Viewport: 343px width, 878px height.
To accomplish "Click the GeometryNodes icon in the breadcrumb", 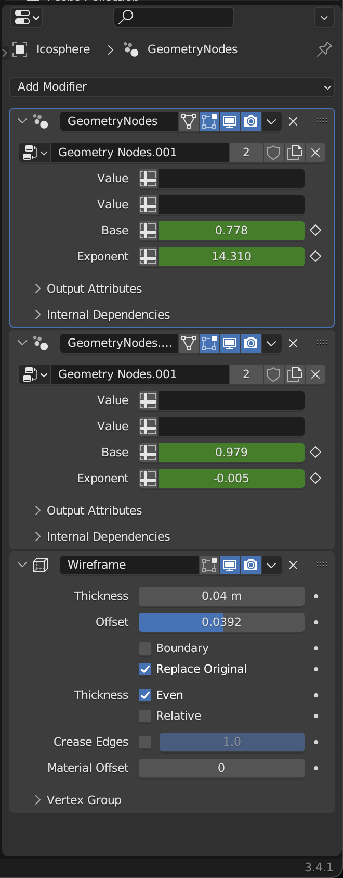I will click(131, 49).
